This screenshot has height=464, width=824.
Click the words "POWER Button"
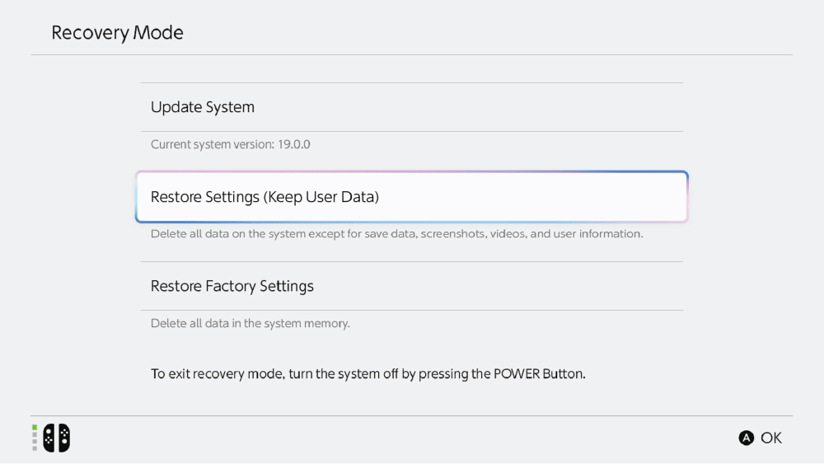coord(538,373)
